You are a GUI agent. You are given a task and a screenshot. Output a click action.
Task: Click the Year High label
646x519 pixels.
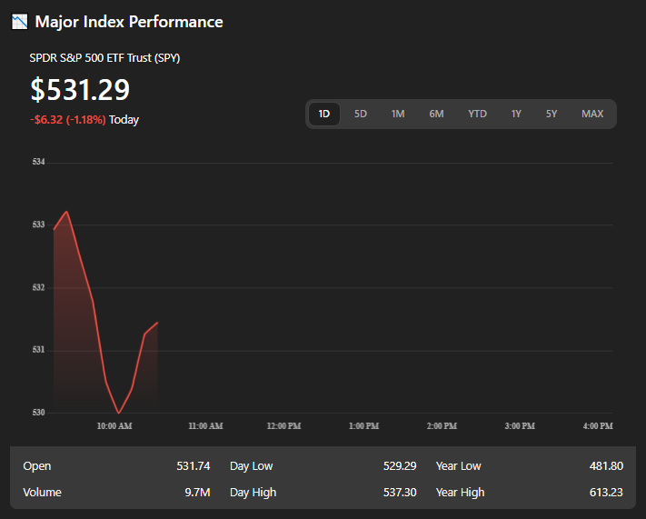click(460, 493)
